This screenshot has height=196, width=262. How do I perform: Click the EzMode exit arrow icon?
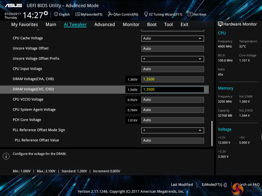tap(224, 185)
